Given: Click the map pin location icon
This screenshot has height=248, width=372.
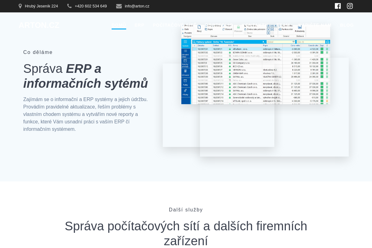Looking at the screenshot, I should pyautogui.click(x=20, y=6).
